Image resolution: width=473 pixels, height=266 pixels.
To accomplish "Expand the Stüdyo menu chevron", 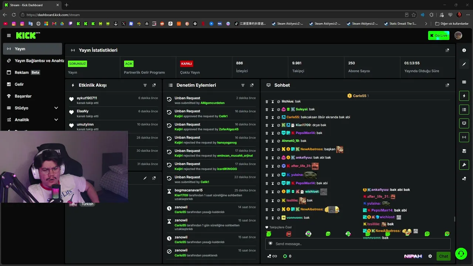I will click(56, 108).
